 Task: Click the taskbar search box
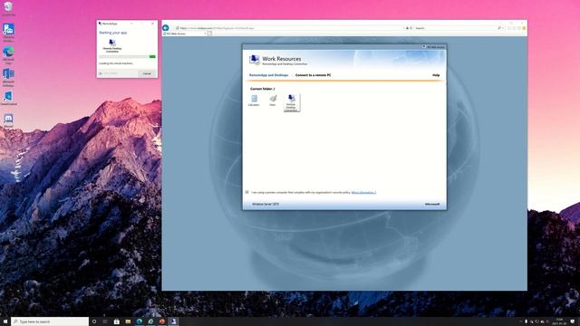click(x=50, y=321)
